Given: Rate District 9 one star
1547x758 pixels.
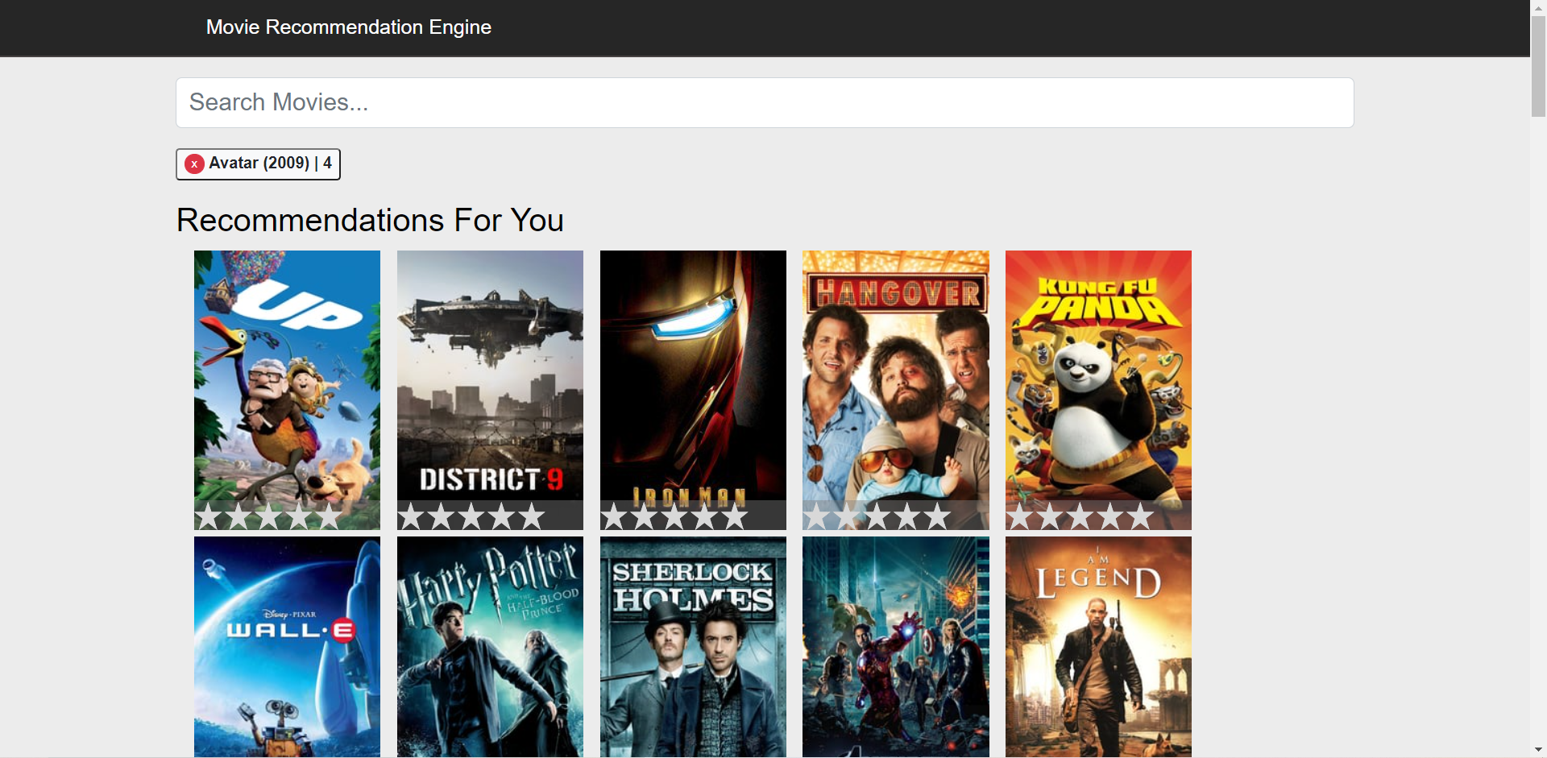Looking at the screenshot, I should coord(412,516).
